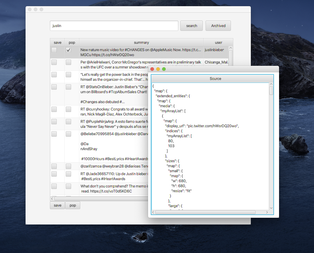Click Source panel scroll-up arrow
This screenshot has width=314, height=253.
(x=271, y=84)
